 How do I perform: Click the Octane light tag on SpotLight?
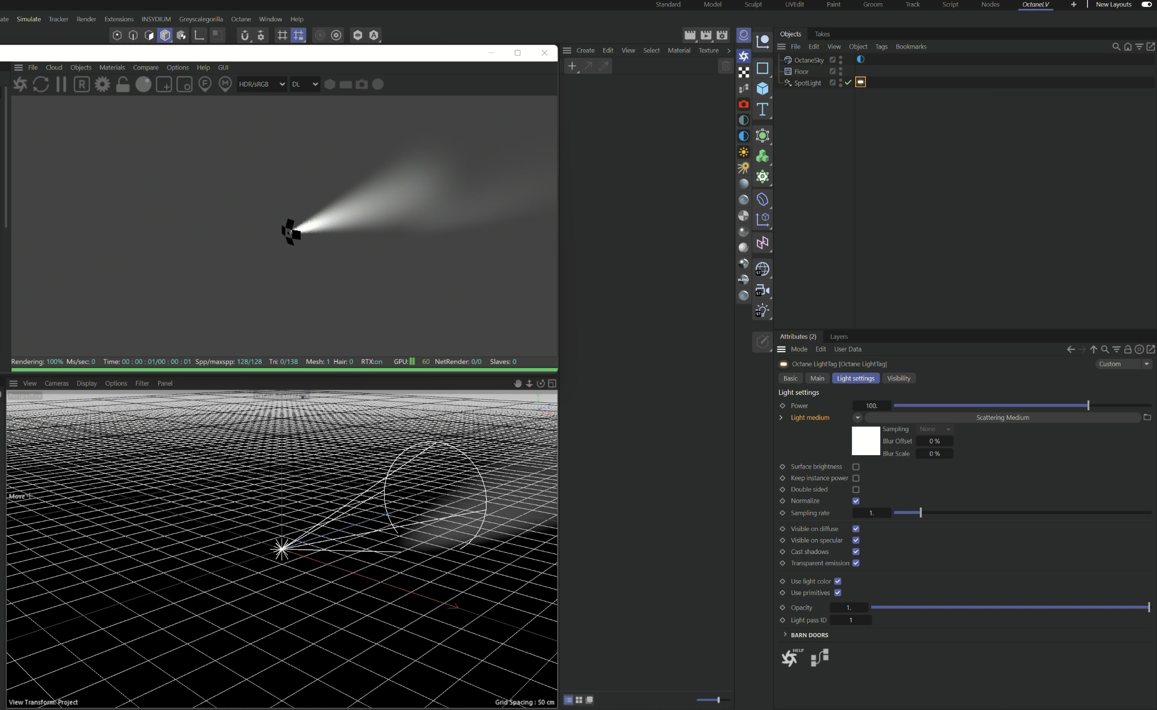(861, 82)
